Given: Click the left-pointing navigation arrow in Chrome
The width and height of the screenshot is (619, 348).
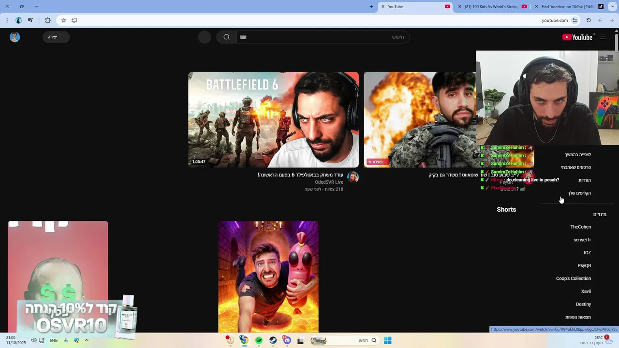Looking at the screenshot, I should 600,20.
